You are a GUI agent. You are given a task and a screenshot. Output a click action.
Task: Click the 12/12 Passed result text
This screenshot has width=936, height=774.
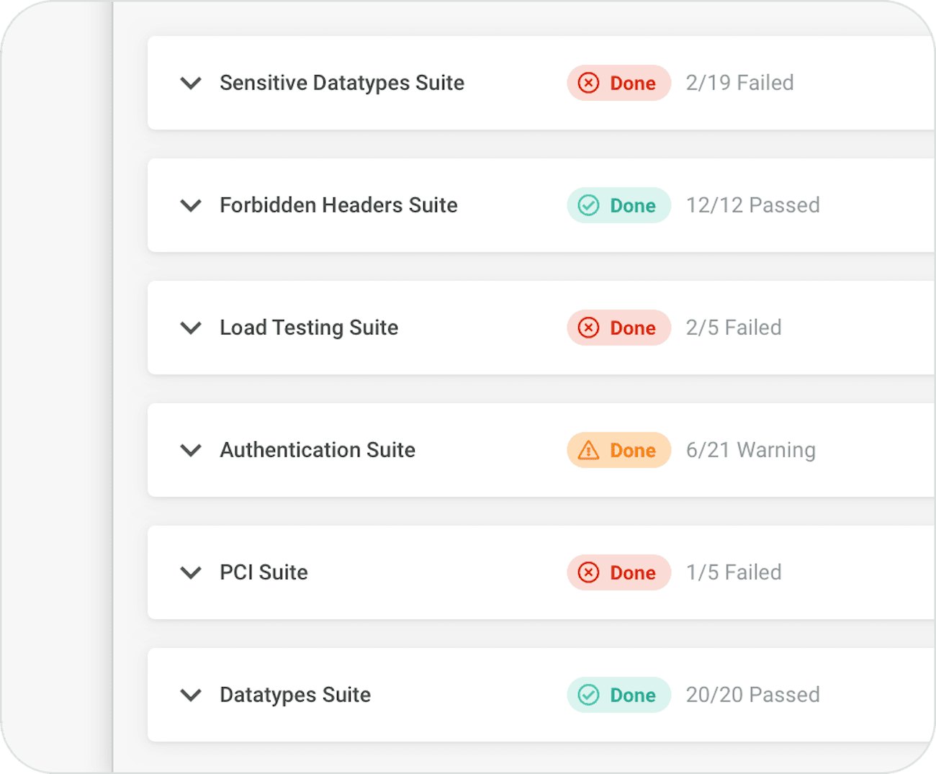coord(752,205)
